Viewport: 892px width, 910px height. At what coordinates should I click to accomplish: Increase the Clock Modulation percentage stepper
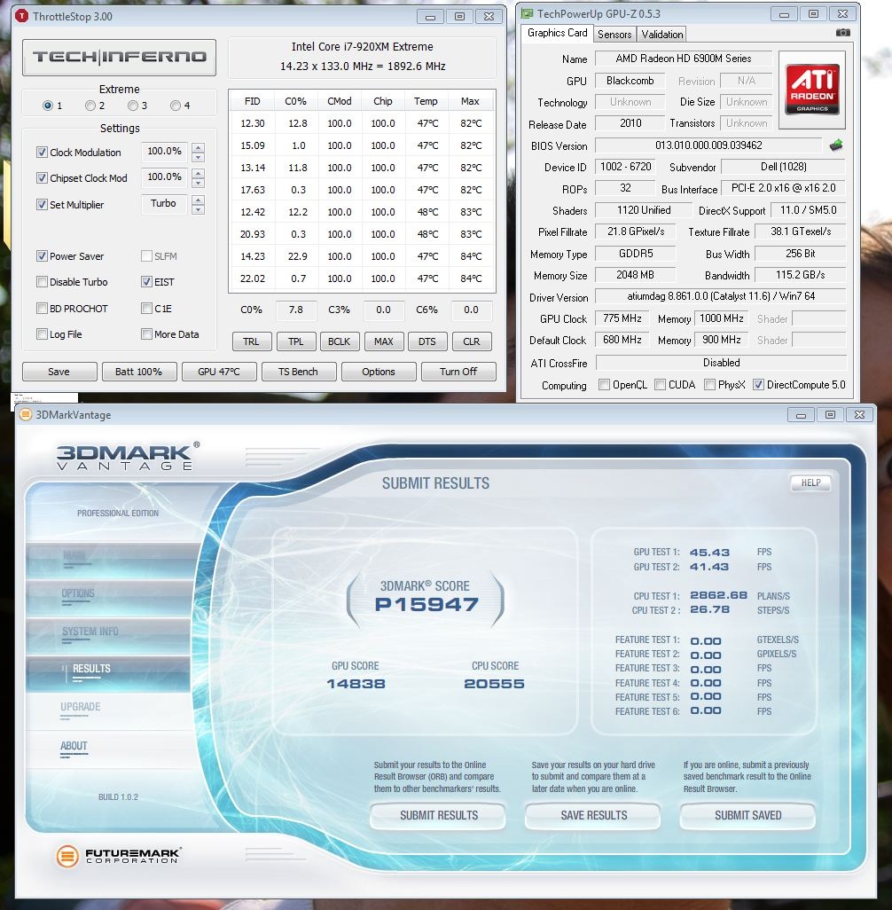[x=198, y=147]
